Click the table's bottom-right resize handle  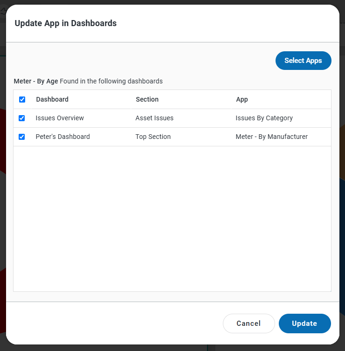tap(330, 290)
